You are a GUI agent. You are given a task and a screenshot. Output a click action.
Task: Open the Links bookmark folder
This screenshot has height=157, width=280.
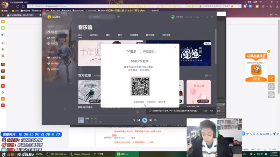[x=16, y=11]
